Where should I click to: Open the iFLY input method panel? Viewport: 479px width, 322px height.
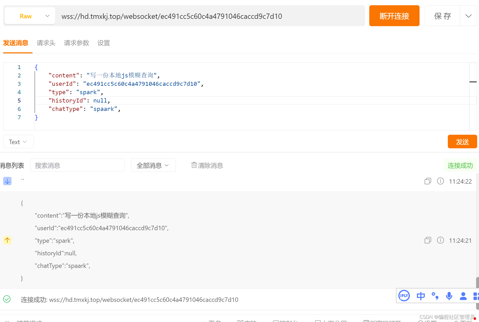(404, 296)
